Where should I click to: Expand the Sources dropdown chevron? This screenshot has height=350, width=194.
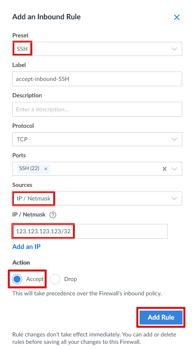pyautogui.click(x=174, y=198)
